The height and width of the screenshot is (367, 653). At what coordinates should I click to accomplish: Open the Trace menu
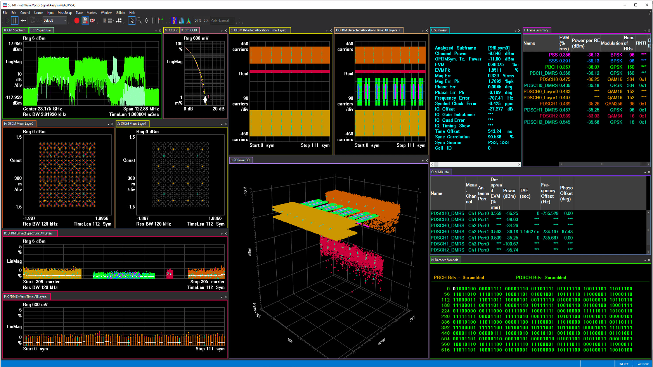pyautogui.click(x=79, y=12)
